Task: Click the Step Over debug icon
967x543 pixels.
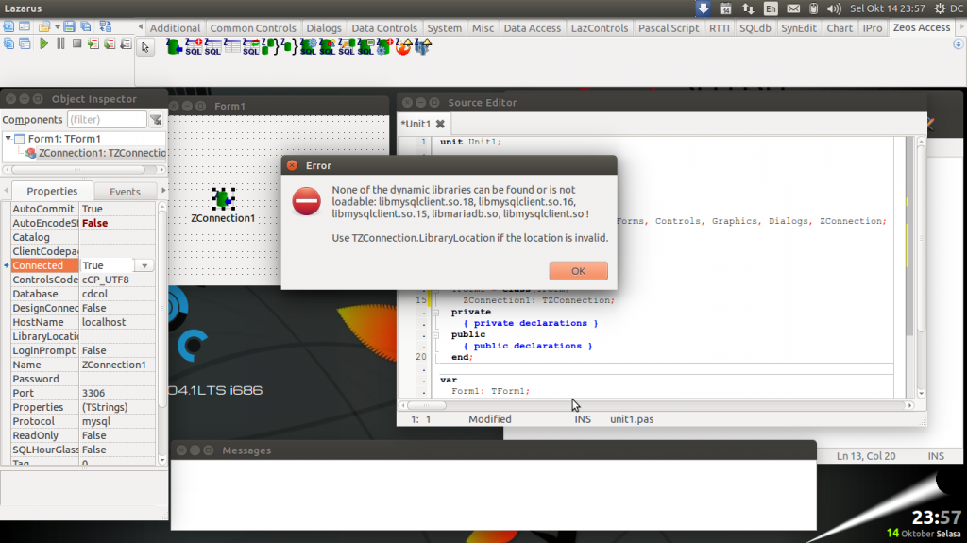Action: [x=110, y=43]
